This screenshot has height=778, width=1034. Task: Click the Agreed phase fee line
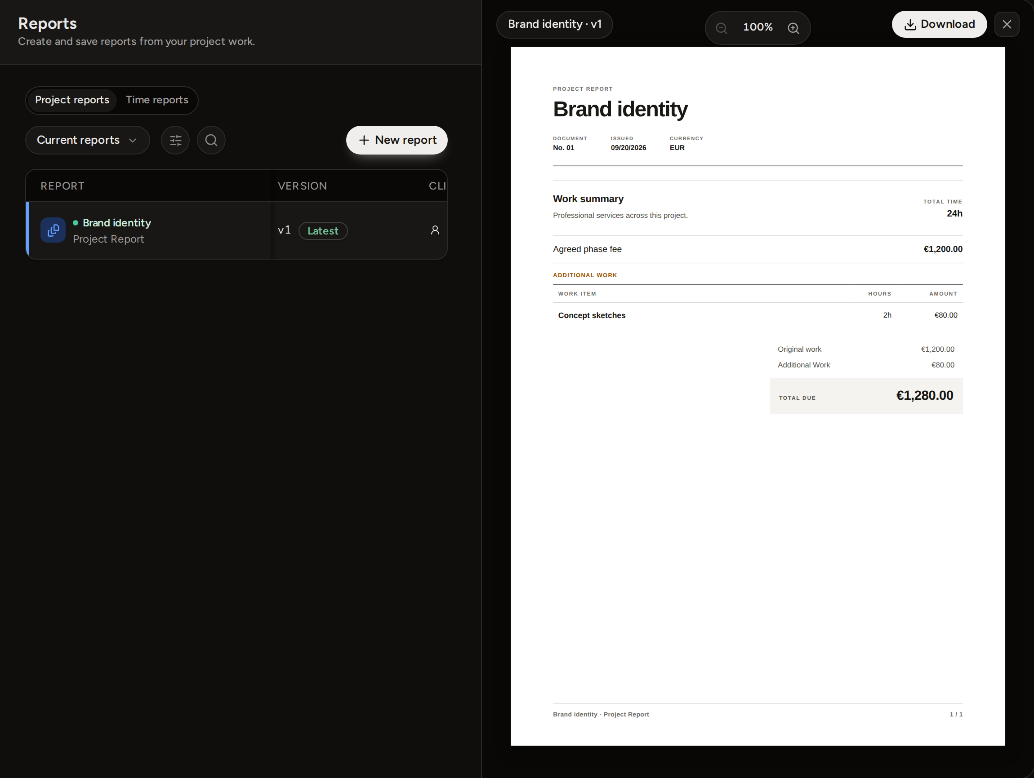757,249
